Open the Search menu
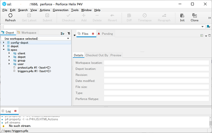Viewport: 212px width, 133px height. [23, 10]
